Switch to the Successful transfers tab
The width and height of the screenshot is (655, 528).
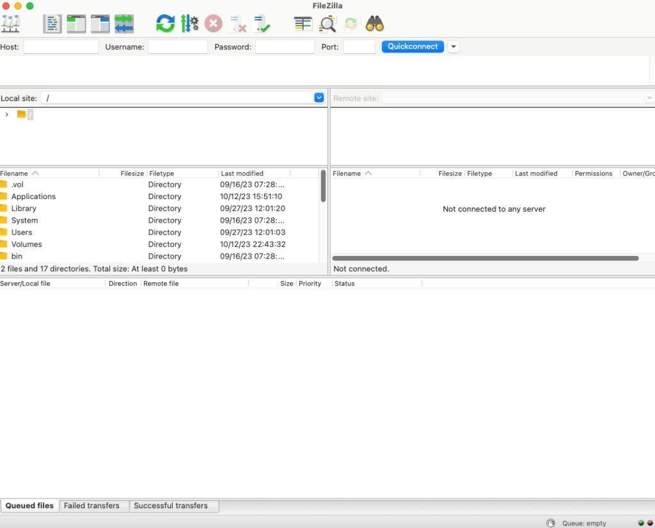pos(170,506)
